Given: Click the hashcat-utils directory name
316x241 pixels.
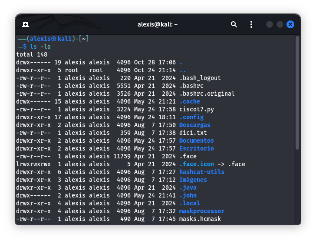Looking at the screenshot, I should coord(202,172).
